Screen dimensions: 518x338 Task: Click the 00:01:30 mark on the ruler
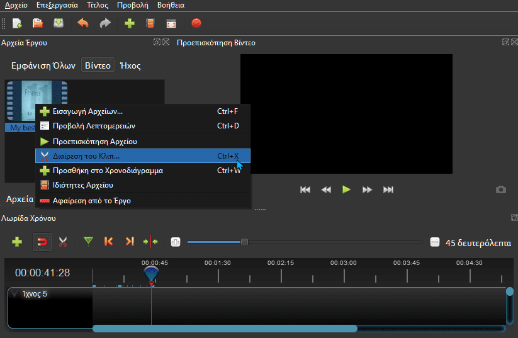pyautogui.click(x=217, y=263)
